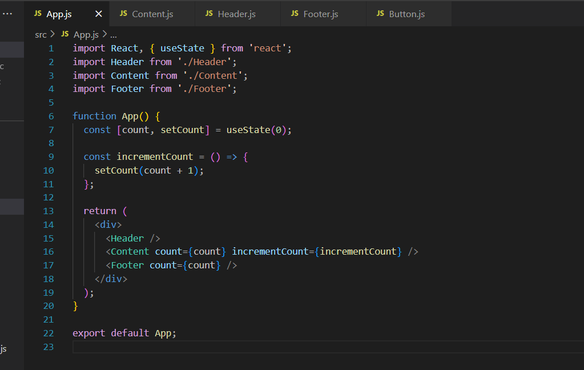The height and width of the screenshot is (370, 584).
Task: Place cursor on empty line 23
Action: [x=328, y=347]
